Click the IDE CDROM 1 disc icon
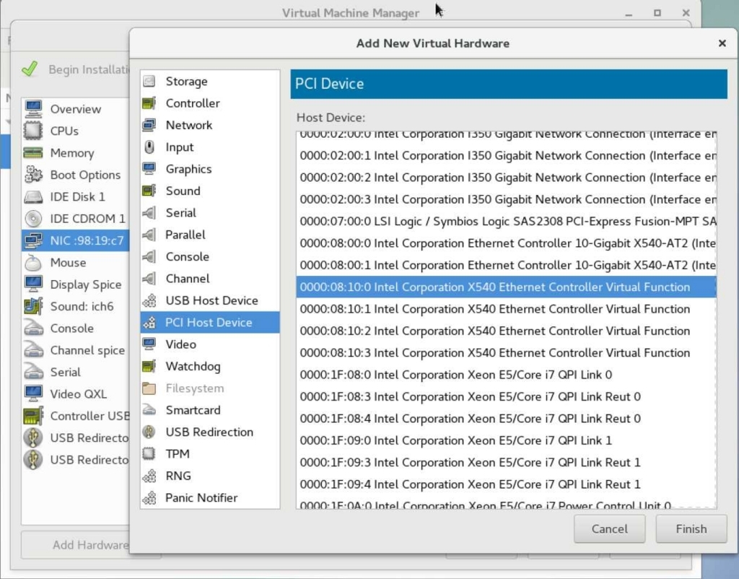 pos(33,218)
